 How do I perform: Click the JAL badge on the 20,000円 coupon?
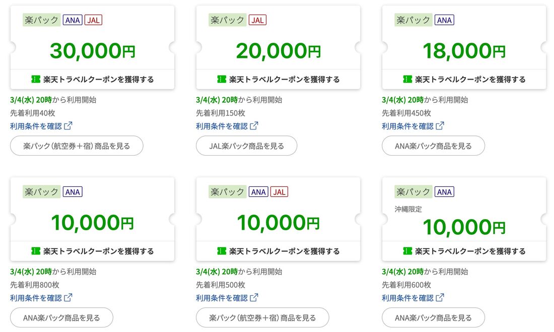[257, 20]
